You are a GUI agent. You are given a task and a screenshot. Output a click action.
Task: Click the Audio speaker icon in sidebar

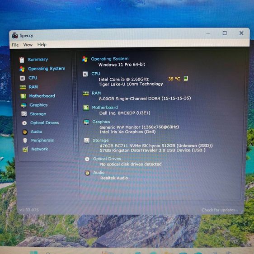pos(25,132)
